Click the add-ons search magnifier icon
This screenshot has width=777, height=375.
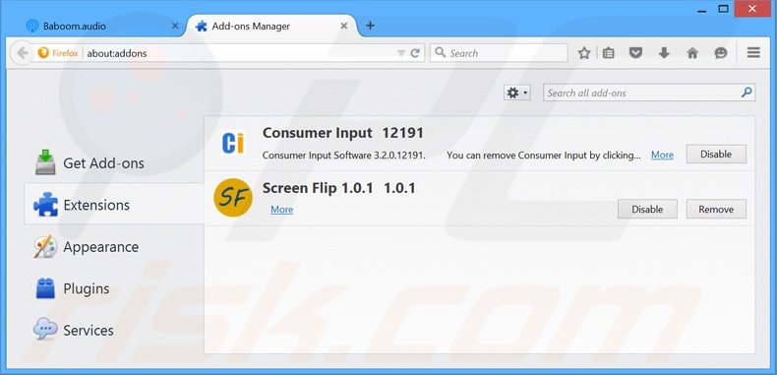(747, 93)
